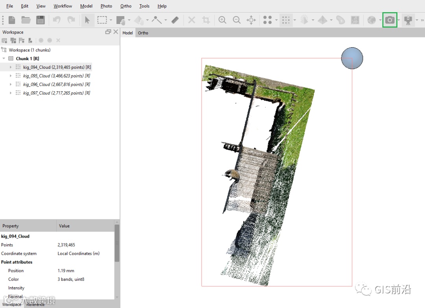Open an existing project with folder icon

point(26,20)
